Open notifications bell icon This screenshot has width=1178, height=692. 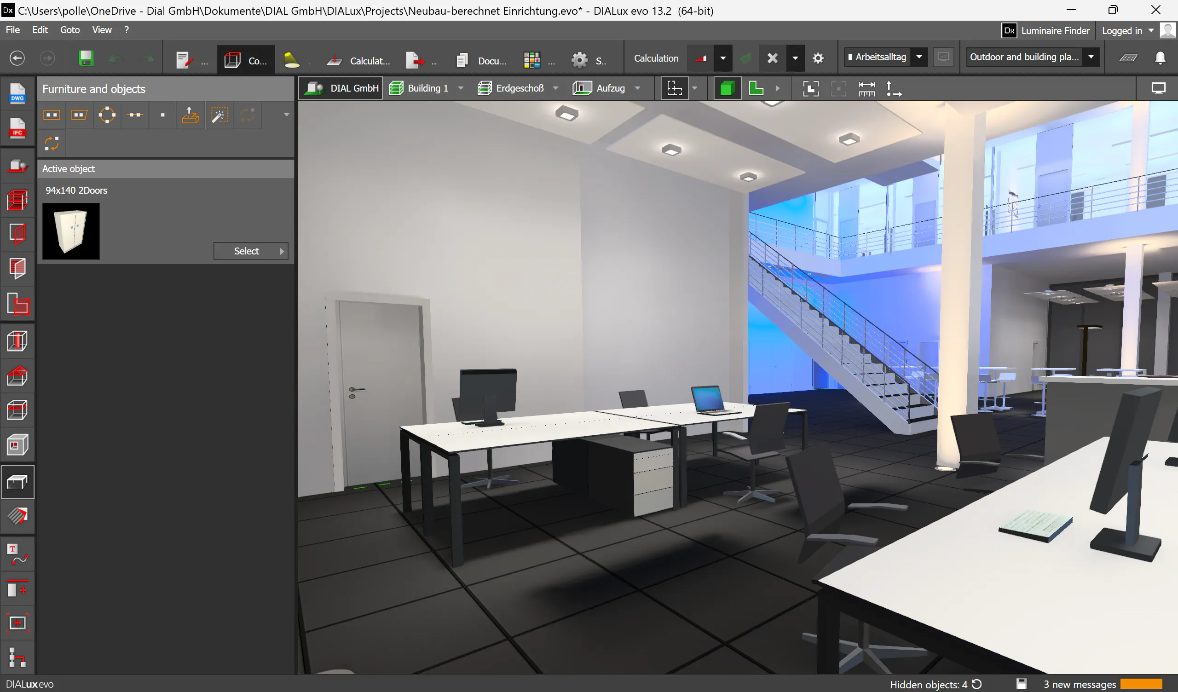click(x=1160, y=58)
